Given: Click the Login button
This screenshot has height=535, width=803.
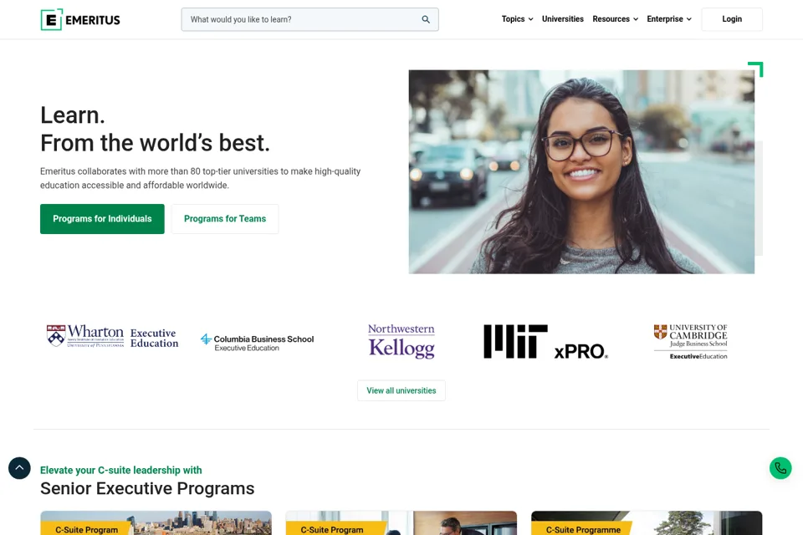Looking at the screenshot, I should click(x=732, y=19).
